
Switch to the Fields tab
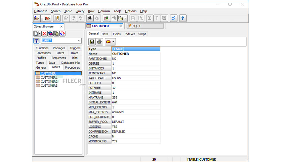click(x=117, y=34)
